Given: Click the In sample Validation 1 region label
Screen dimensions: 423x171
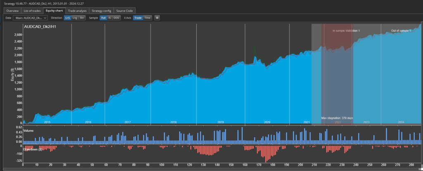Looking at the screenshot, I should tap(346, 31).
